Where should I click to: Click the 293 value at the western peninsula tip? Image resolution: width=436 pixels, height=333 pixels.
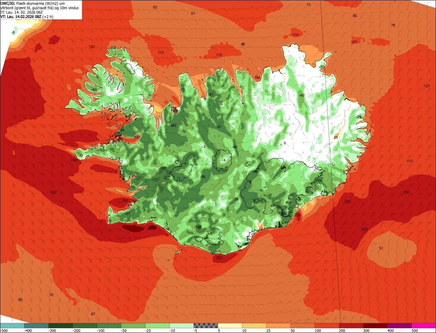click(x=74, y=160)
